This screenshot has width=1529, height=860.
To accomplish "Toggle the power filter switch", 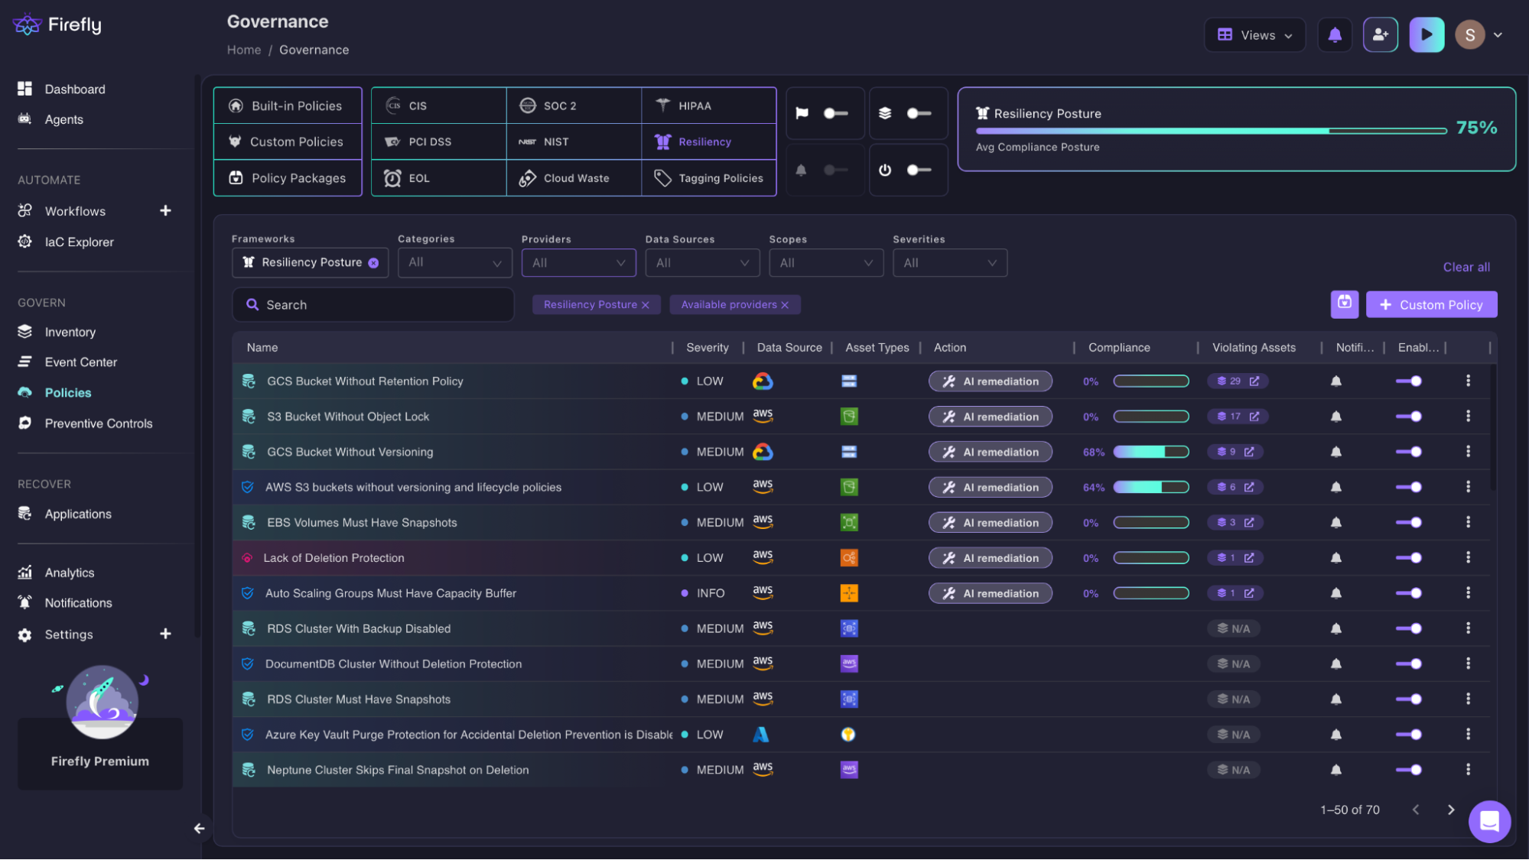I will coord(919,170).
